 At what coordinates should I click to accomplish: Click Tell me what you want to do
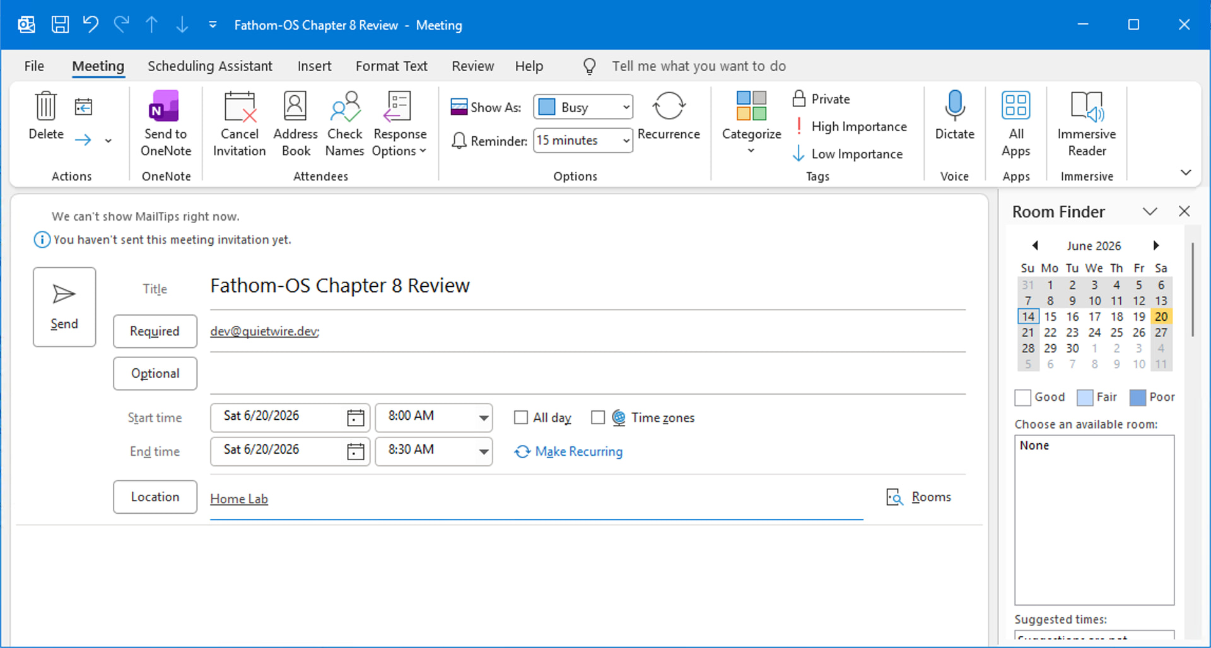698,66
